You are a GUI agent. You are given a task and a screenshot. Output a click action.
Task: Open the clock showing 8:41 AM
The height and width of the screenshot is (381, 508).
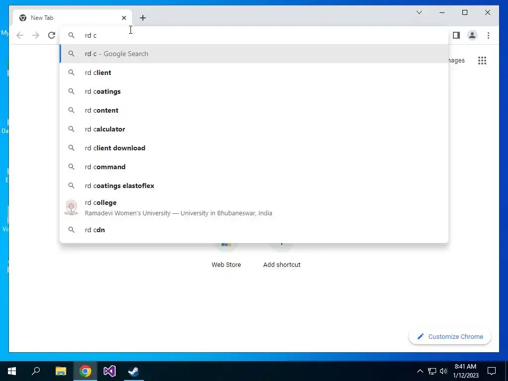click(465, 371)
